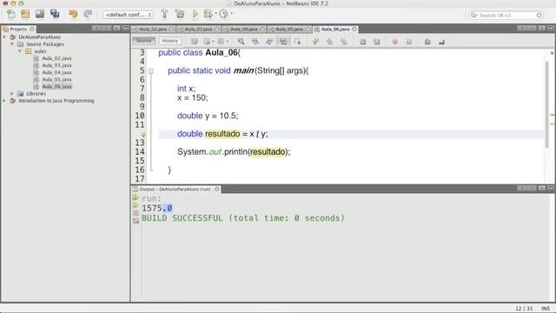
Task: Click Toggle Bookmark icon
Action: pyautogui.click(x=344, y=42)
